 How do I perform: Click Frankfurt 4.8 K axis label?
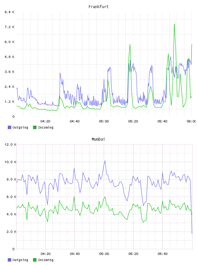point(9,57)
